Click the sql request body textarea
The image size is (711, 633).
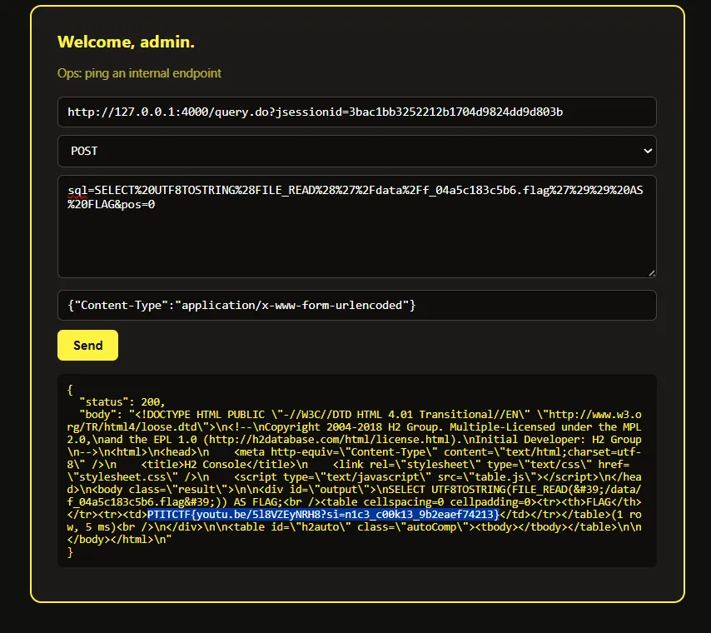pyautogui.click(x=357, y=227)
